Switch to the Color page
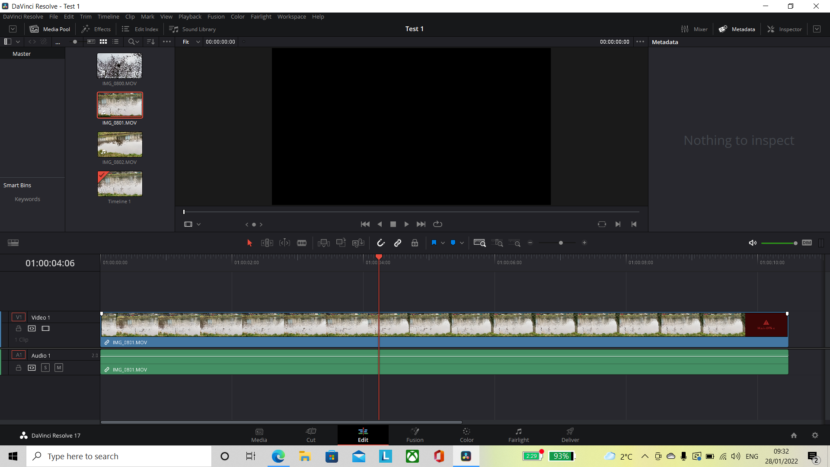Viewport: 830px width, 467px height. [466, 435]
